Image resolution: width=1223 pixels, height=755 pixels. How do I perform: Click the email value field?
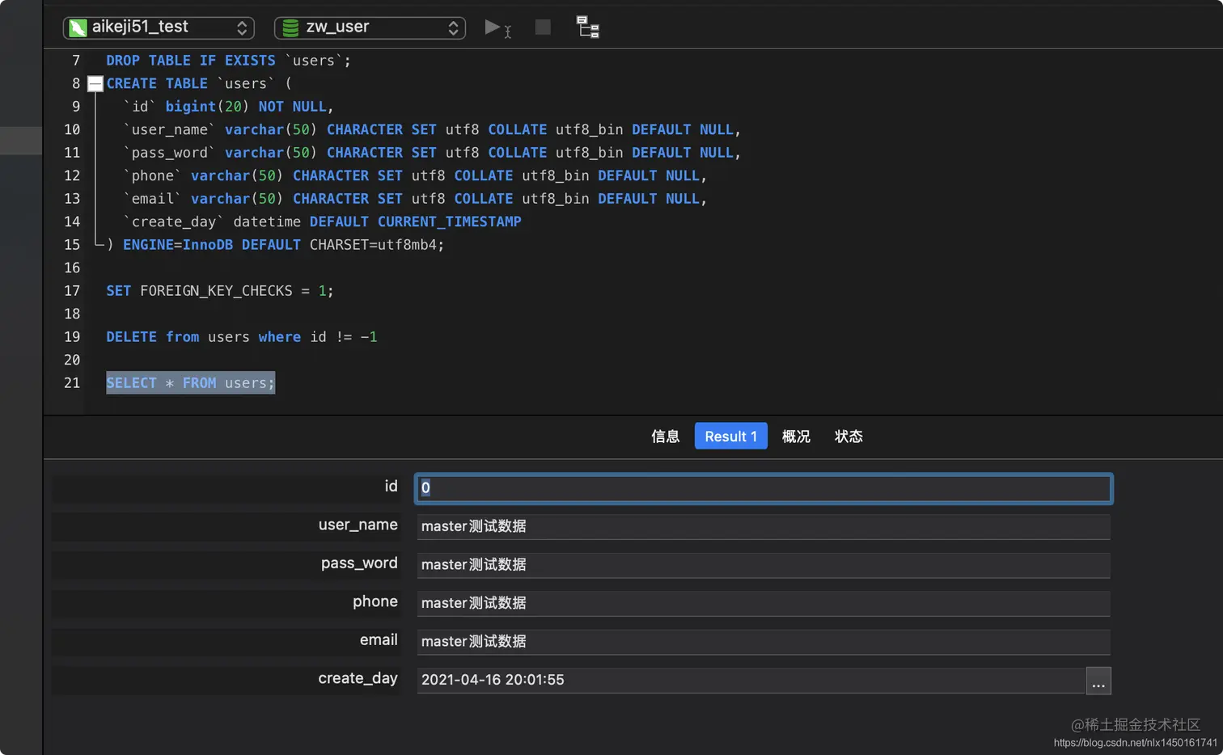click(x=763, y=642)
